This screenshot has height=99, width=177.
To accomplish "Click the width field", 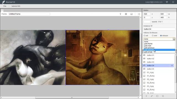I will coord(163,14).
